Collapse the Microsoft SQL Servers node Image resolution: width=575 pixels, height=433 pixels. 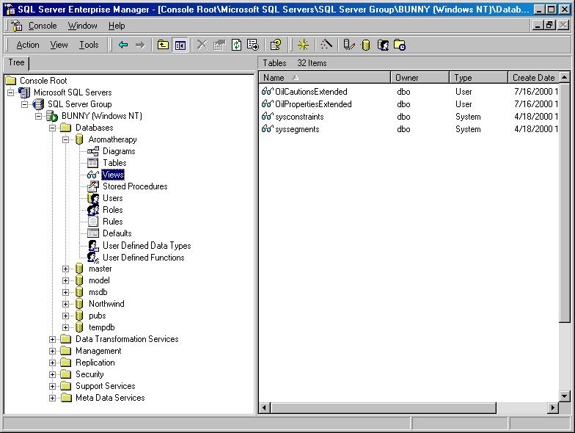click(x=10, y=92)
